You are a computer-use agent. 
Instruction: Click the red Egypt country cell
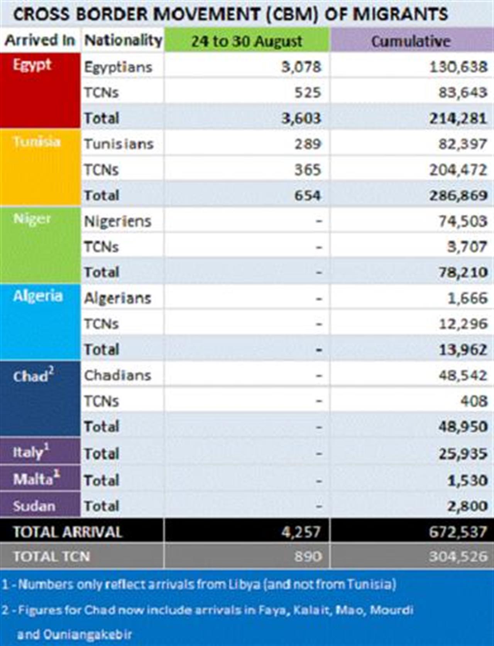[40, 90]
